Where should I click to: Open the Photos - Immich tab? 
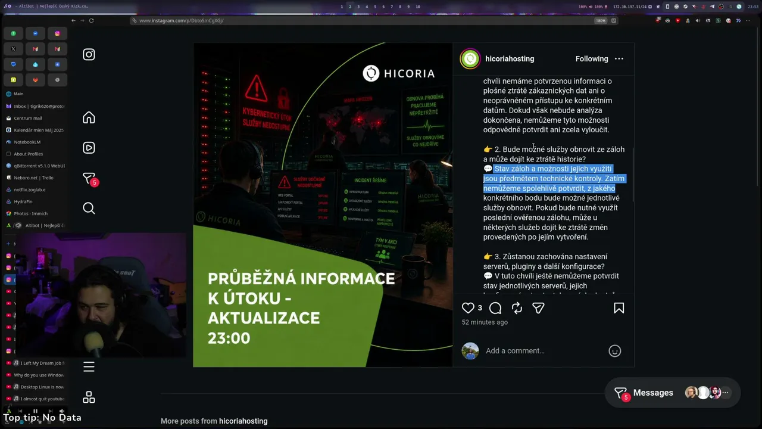[35, 213]
